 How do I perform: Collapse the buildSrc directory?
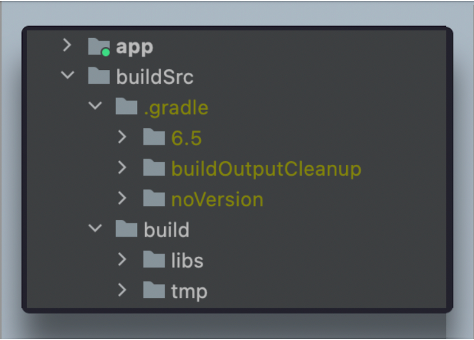tap(68, 75)
